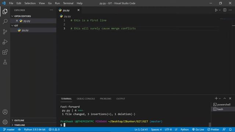Click Ln 3, Col 41 to go to line

coord(141,129)
